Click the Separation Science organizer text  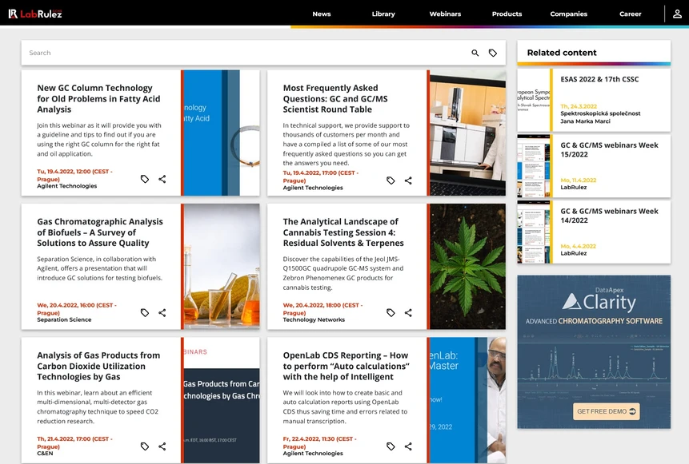(x=64, y=319)
